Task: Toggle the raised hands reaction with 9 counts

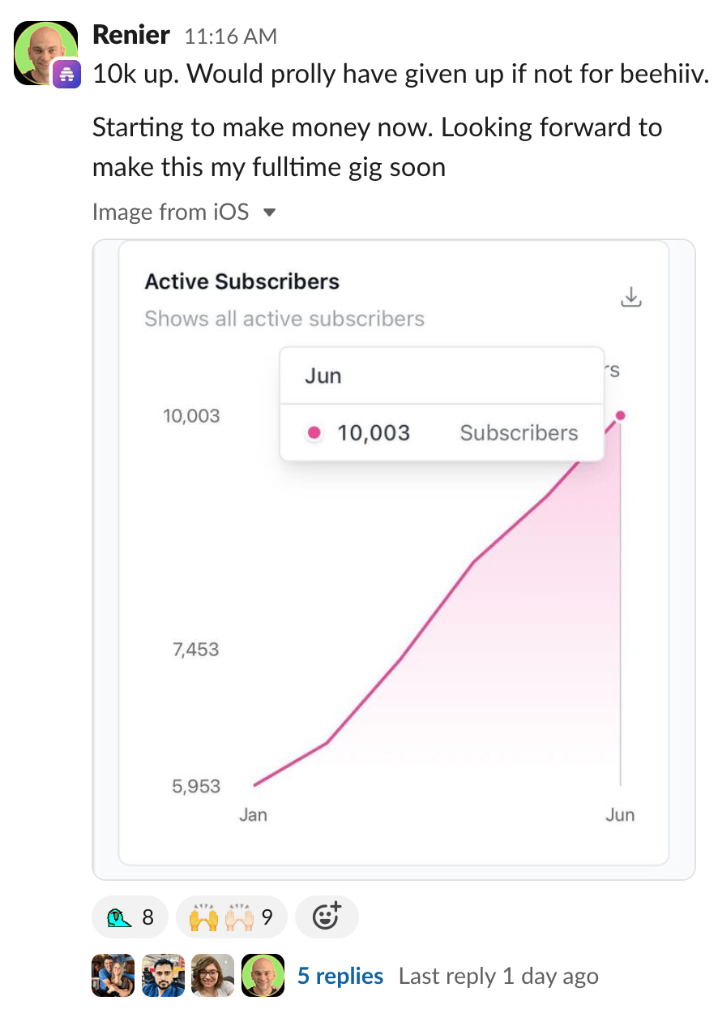Action: (x=231, y=917)
